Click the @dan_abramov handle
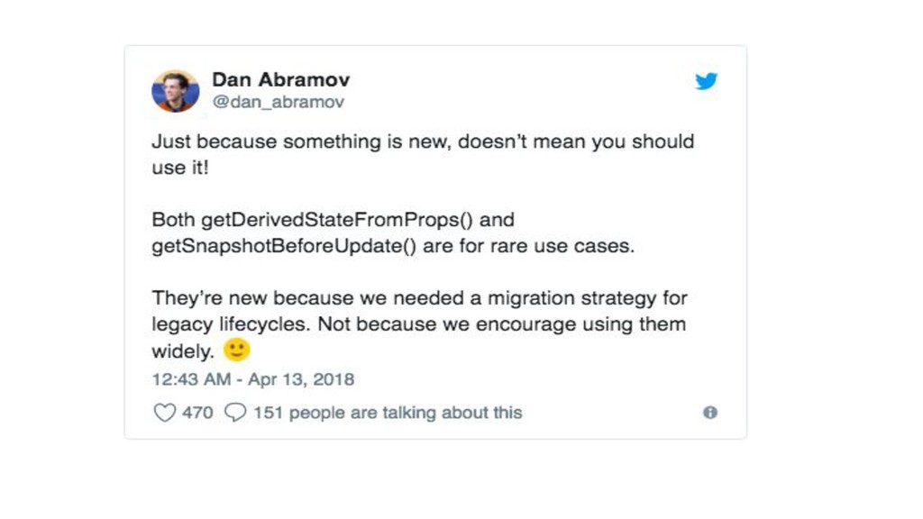Viewport: 923px width, 519px height. pos(278,102)
